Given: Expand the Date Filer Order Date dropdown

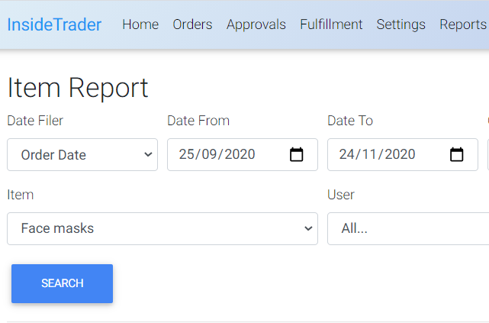Looking at the screenshot, I should tap(82, 155).
